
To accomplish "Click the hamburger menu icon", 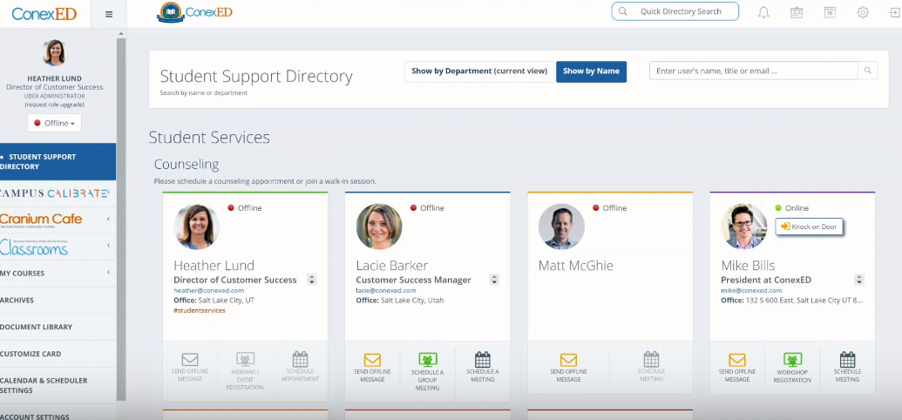I will click(x=109, y=15).
